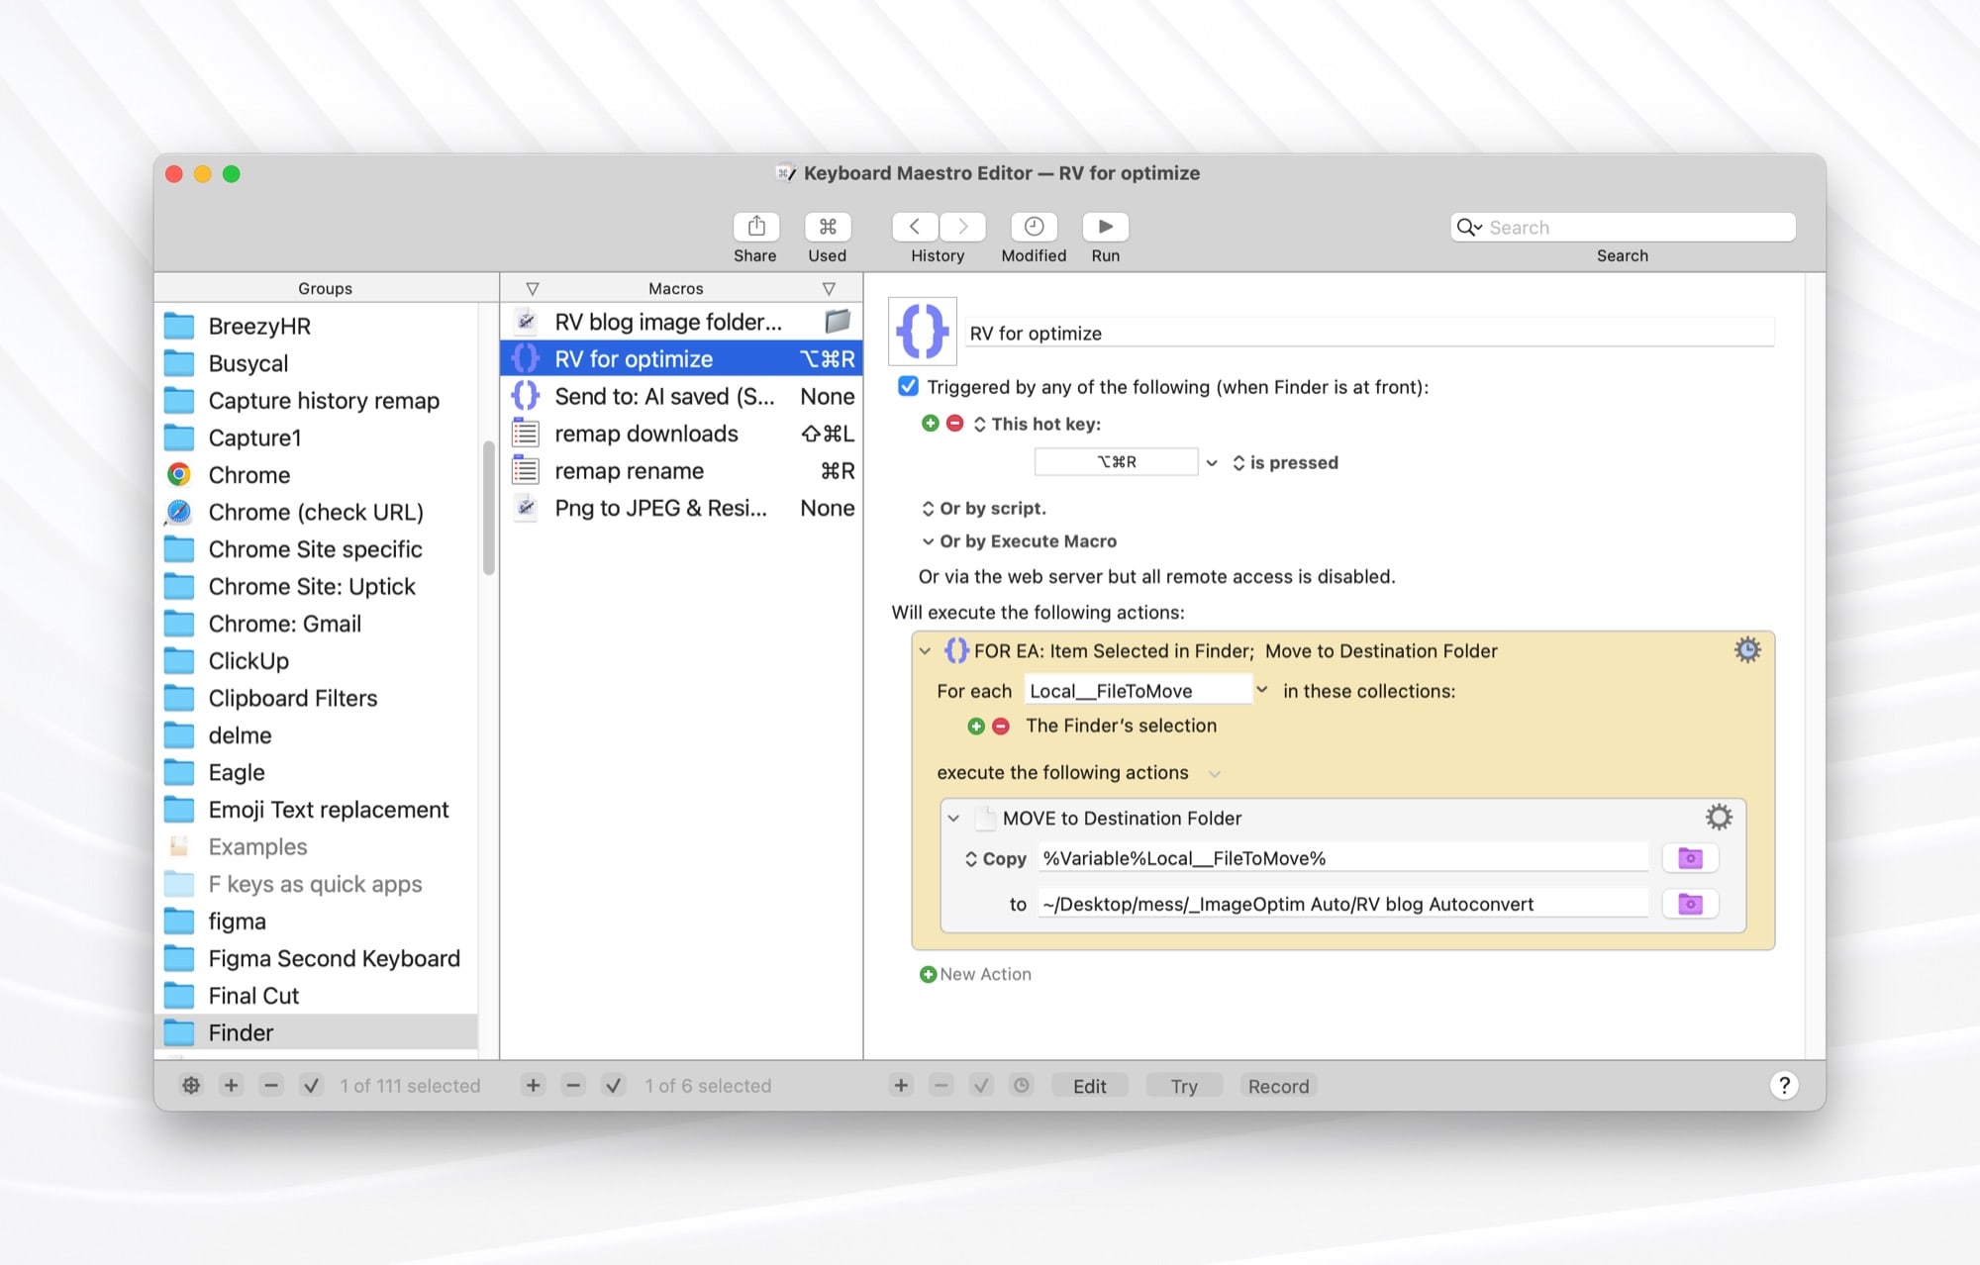
Task: Click the hot key field showing ⌥⌘R
Action: click(1116, 462)
